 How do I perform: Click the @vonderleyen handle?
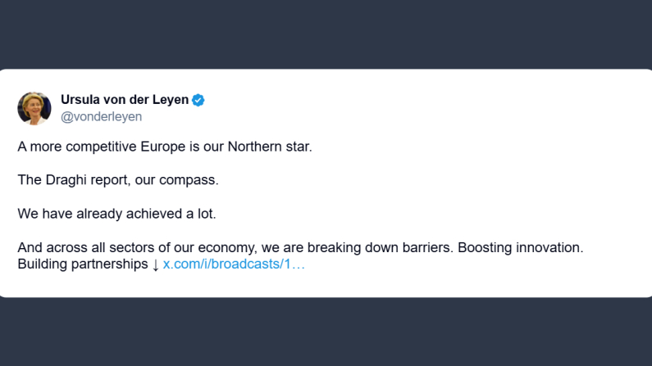coord(101,116)
